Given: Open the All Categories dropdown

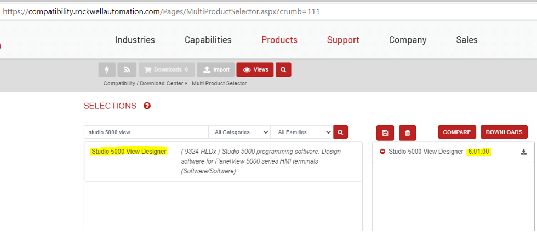Looking at the screenshot, I should pos(239,132).
